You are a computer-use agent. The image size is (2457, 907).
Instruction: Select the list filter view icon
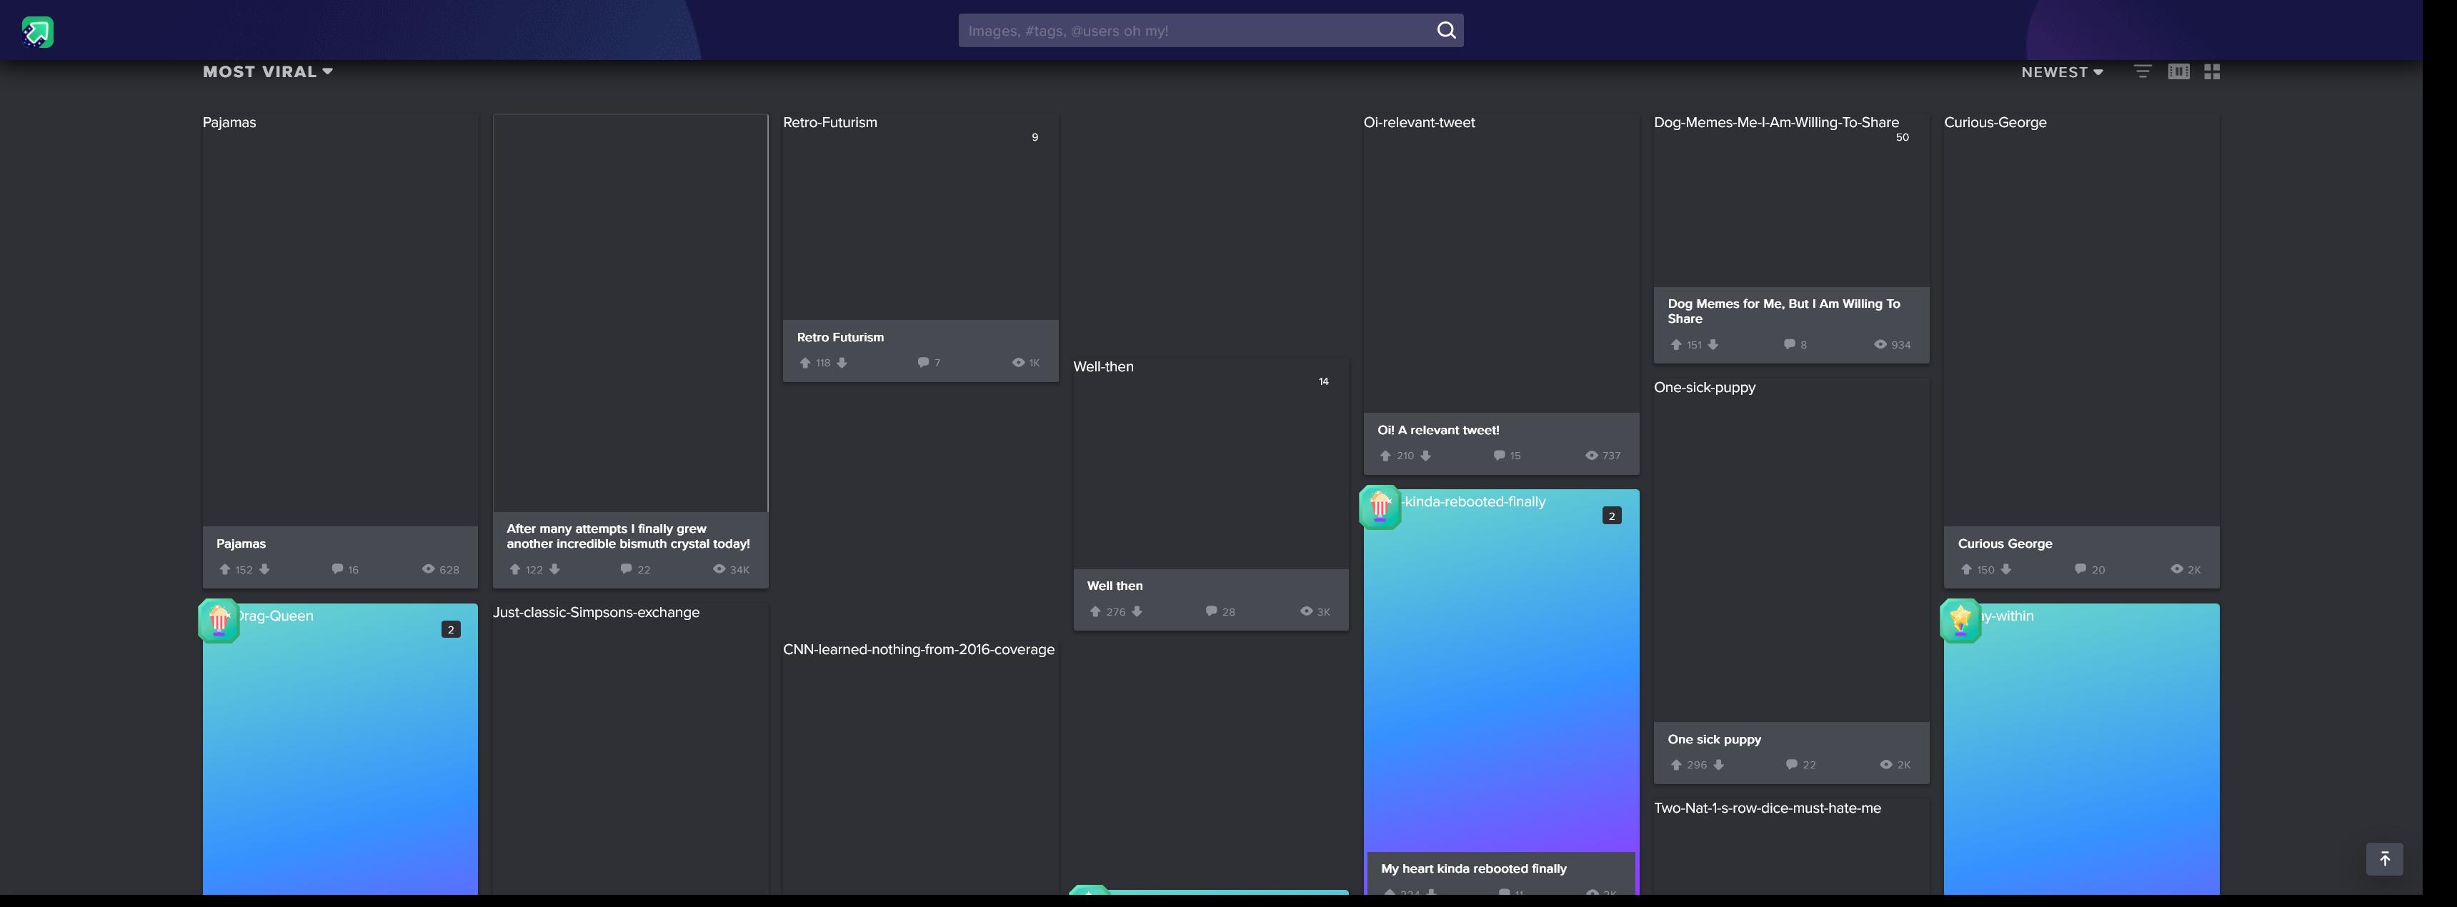click(x=2142, y=71)
